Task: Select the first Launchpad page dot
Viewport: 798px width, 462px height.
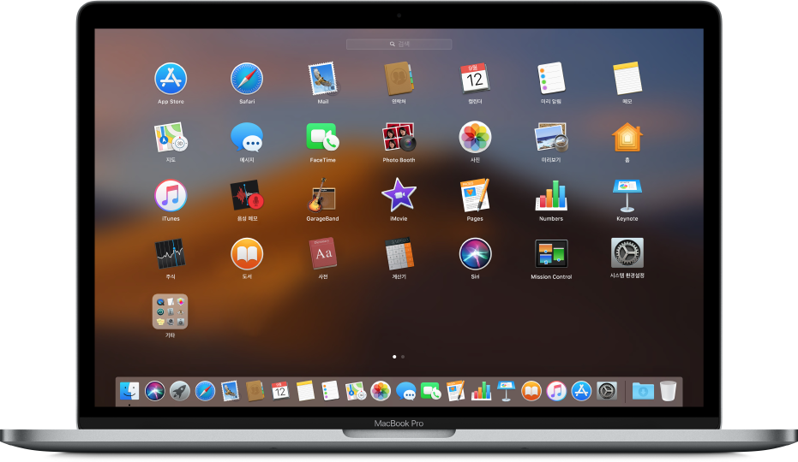Action: [394, 357]
